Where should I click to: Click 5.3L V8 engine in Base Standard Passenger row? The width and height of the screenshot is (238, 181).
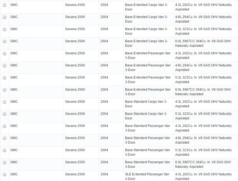(x=203, y=152)
